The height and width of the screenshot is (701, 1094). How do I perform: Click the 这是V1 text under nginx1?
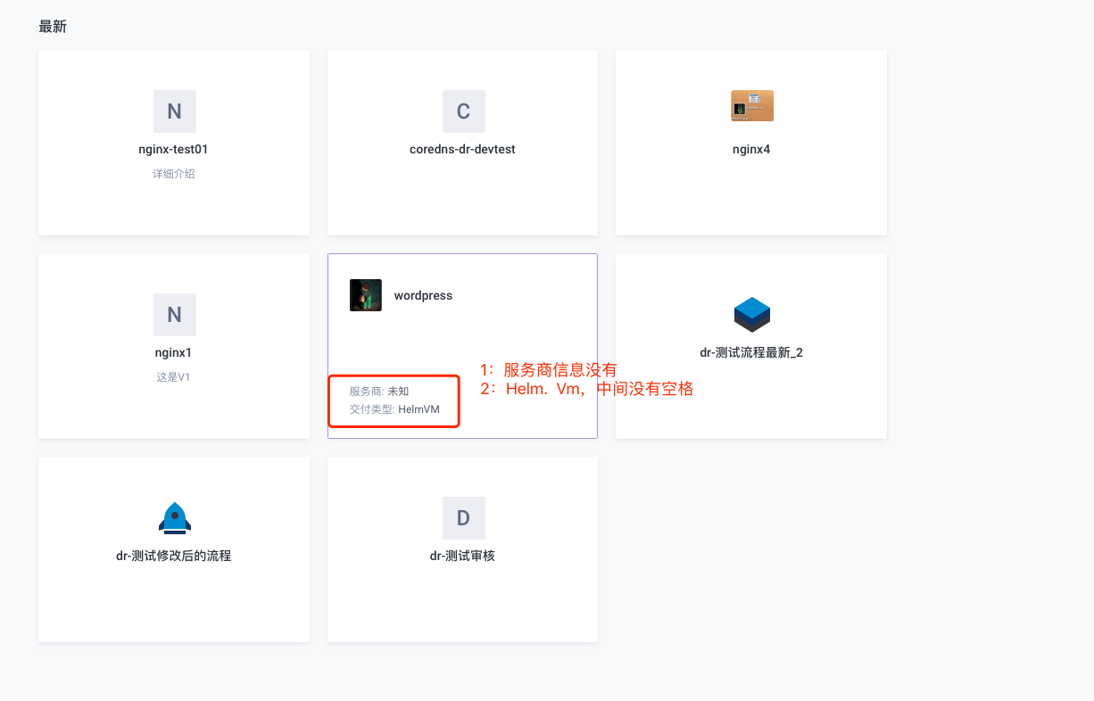[x=174, y=376]
